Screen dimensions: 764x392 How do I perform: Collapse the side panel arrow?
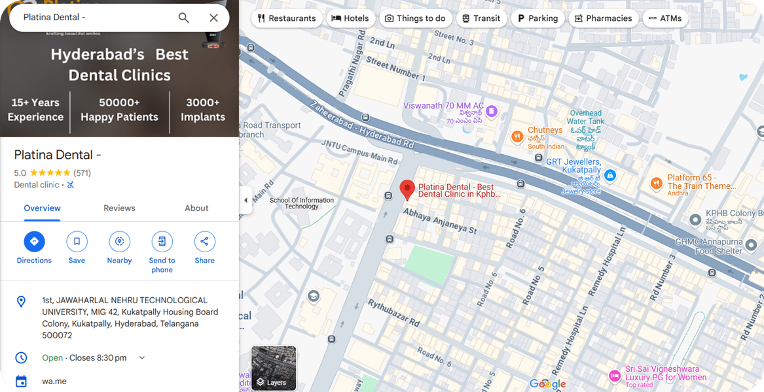246,200
